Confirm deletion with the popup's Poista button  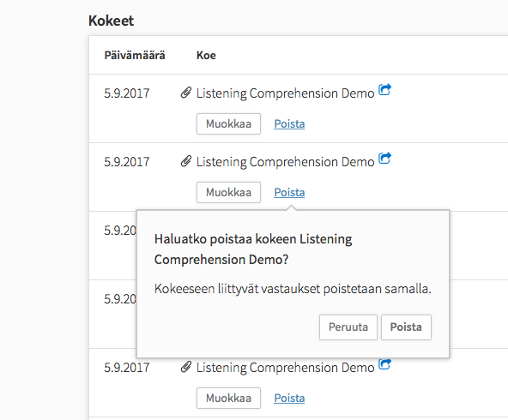(406, 327)
